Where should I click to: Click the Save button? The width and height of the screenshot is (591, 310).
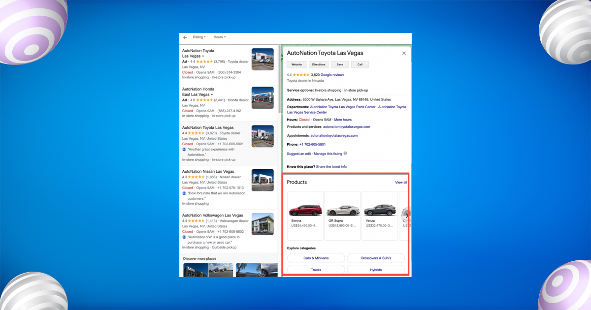340,64
